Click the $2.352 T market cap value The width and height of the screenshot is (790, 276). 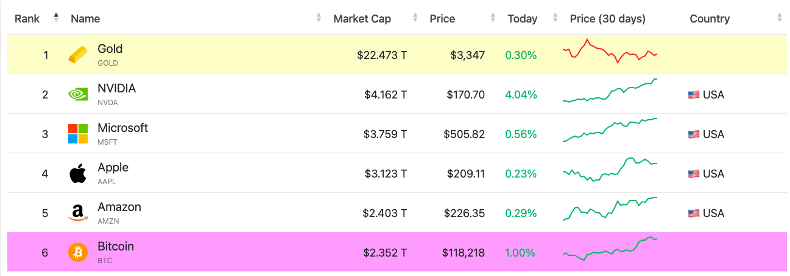(386, 253)
